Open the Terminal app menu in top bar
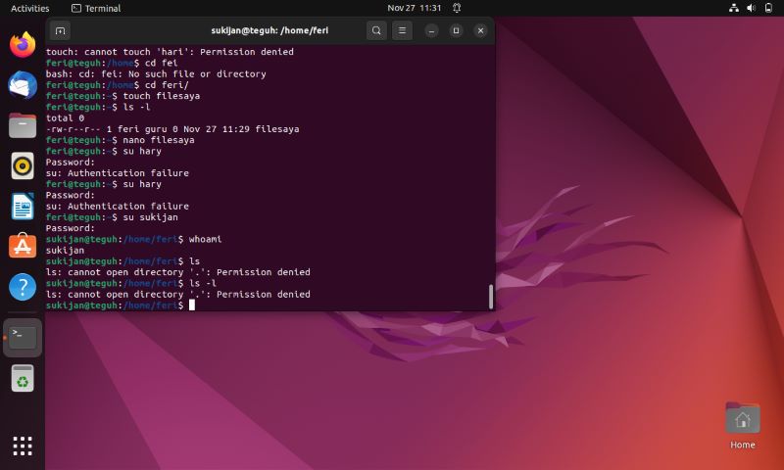 tap(96, 8)
